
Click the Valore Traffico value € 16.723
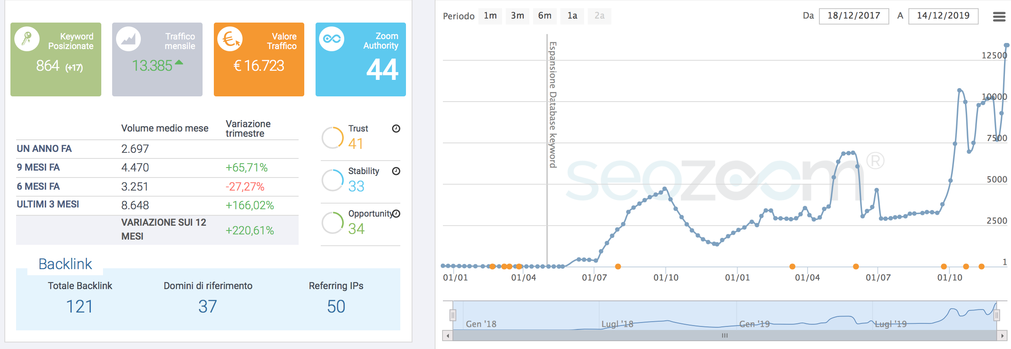pyautogui.click(x=259, y=66)
